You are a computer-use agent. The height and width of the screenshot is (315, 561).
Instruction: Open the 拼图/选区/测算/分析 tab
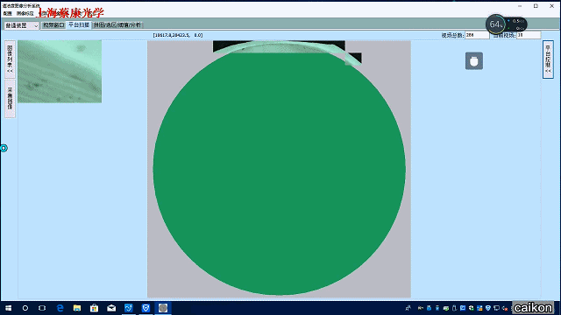(117, 25)
